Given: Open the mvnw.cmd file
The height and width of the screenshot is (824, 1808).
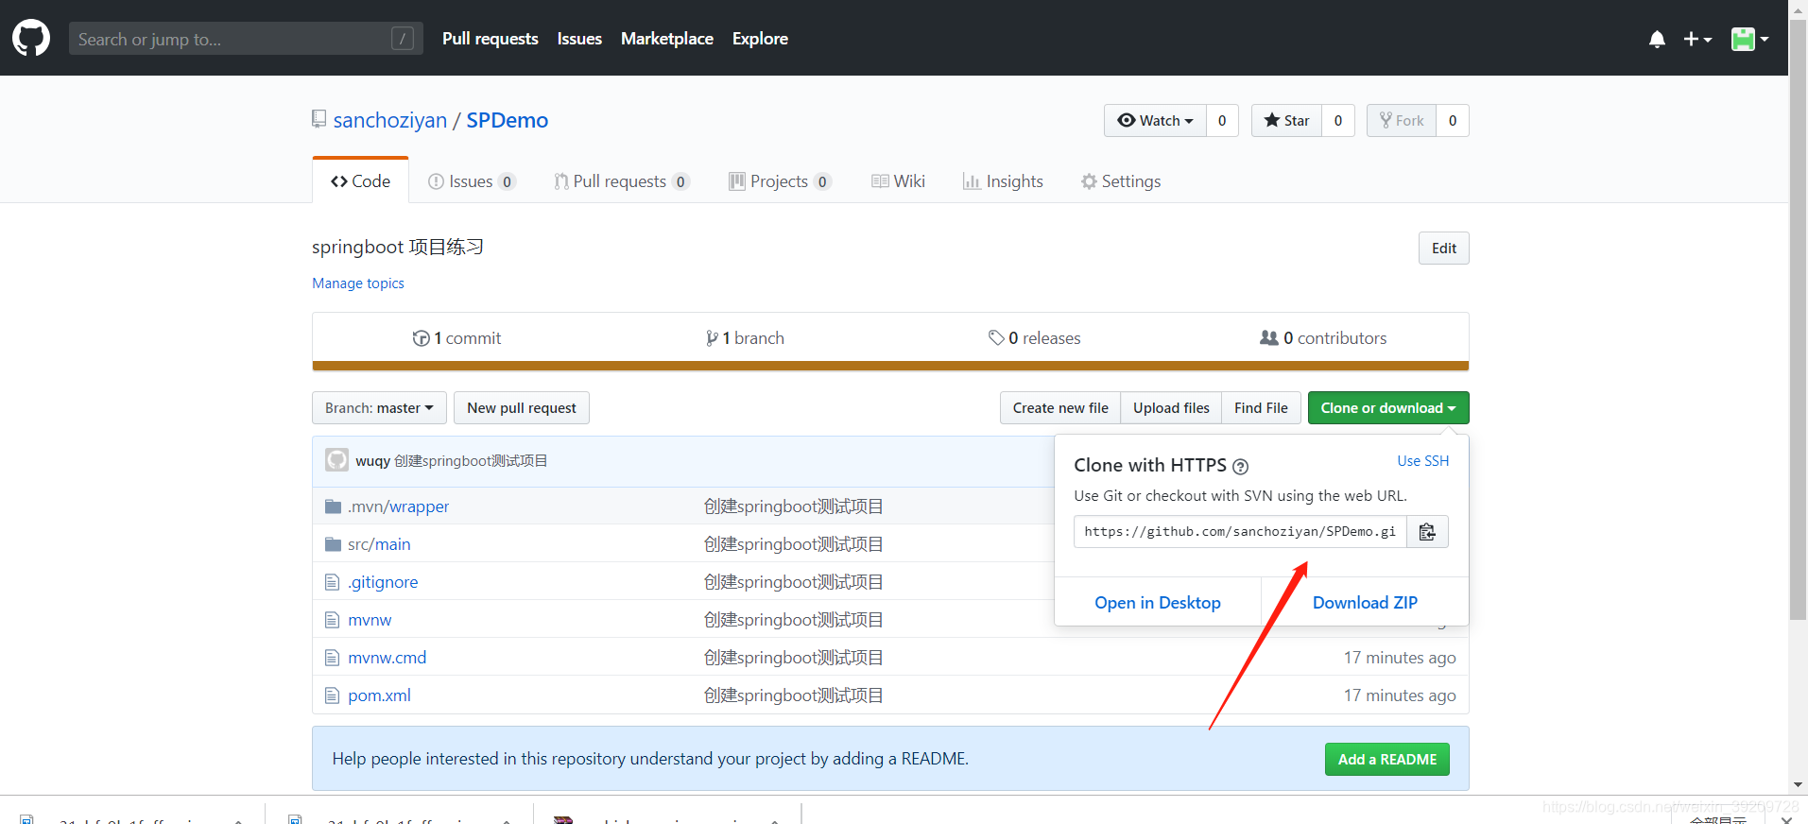Looking at the screenshot, I should (x=387, y=658).
